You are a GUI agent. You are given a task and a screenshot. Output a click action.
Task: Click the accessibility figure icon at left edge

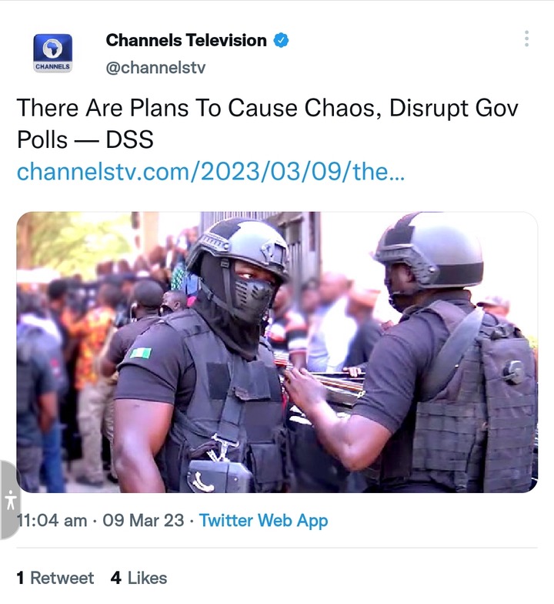[11, 499]
